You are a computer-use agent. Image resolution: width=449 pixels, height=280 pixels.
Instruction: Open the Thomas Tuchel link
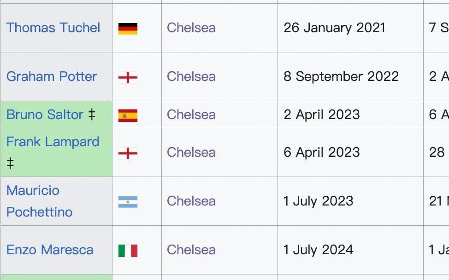coord(53,28)
